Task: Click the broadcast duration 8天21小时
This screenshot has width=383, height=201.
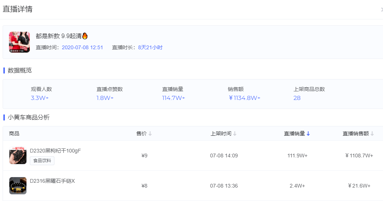Action: (x=150, y=48)
